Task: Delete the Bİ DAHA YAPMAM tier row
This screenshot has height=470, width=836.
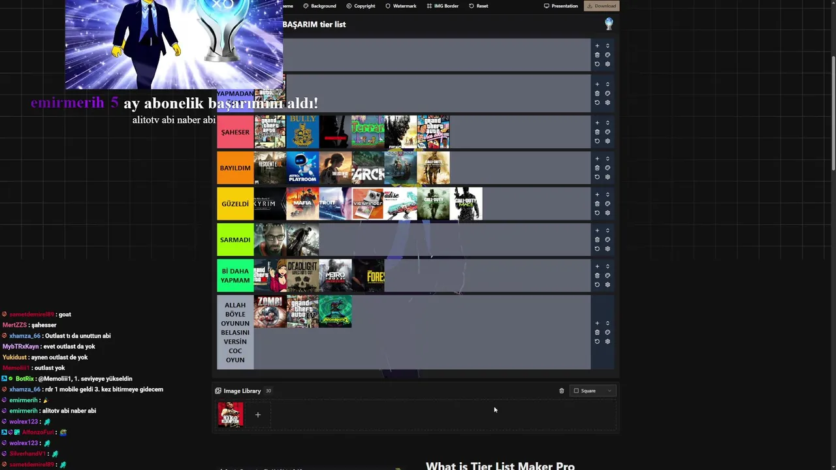Action: tap(597, 275)
